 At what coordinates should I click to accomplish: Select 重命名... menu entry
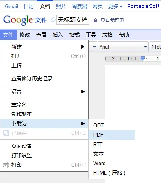44,105
